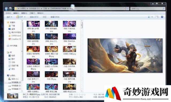Click the grey Forward navigation arrow
Image resolution: width=171 pixels, height=102 pixels.
(10, 9)
